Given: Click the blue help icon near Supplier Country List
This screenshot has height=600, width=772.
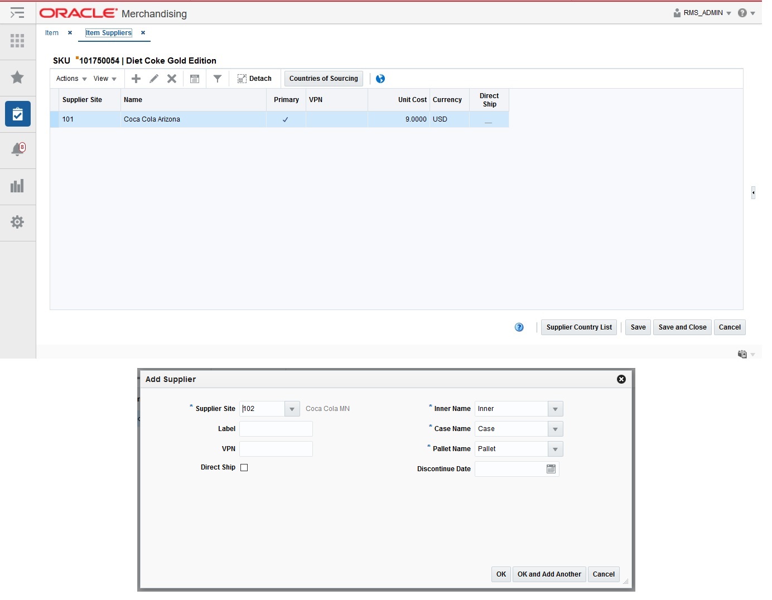Looking at the screenshot, I should coord(519,327).
